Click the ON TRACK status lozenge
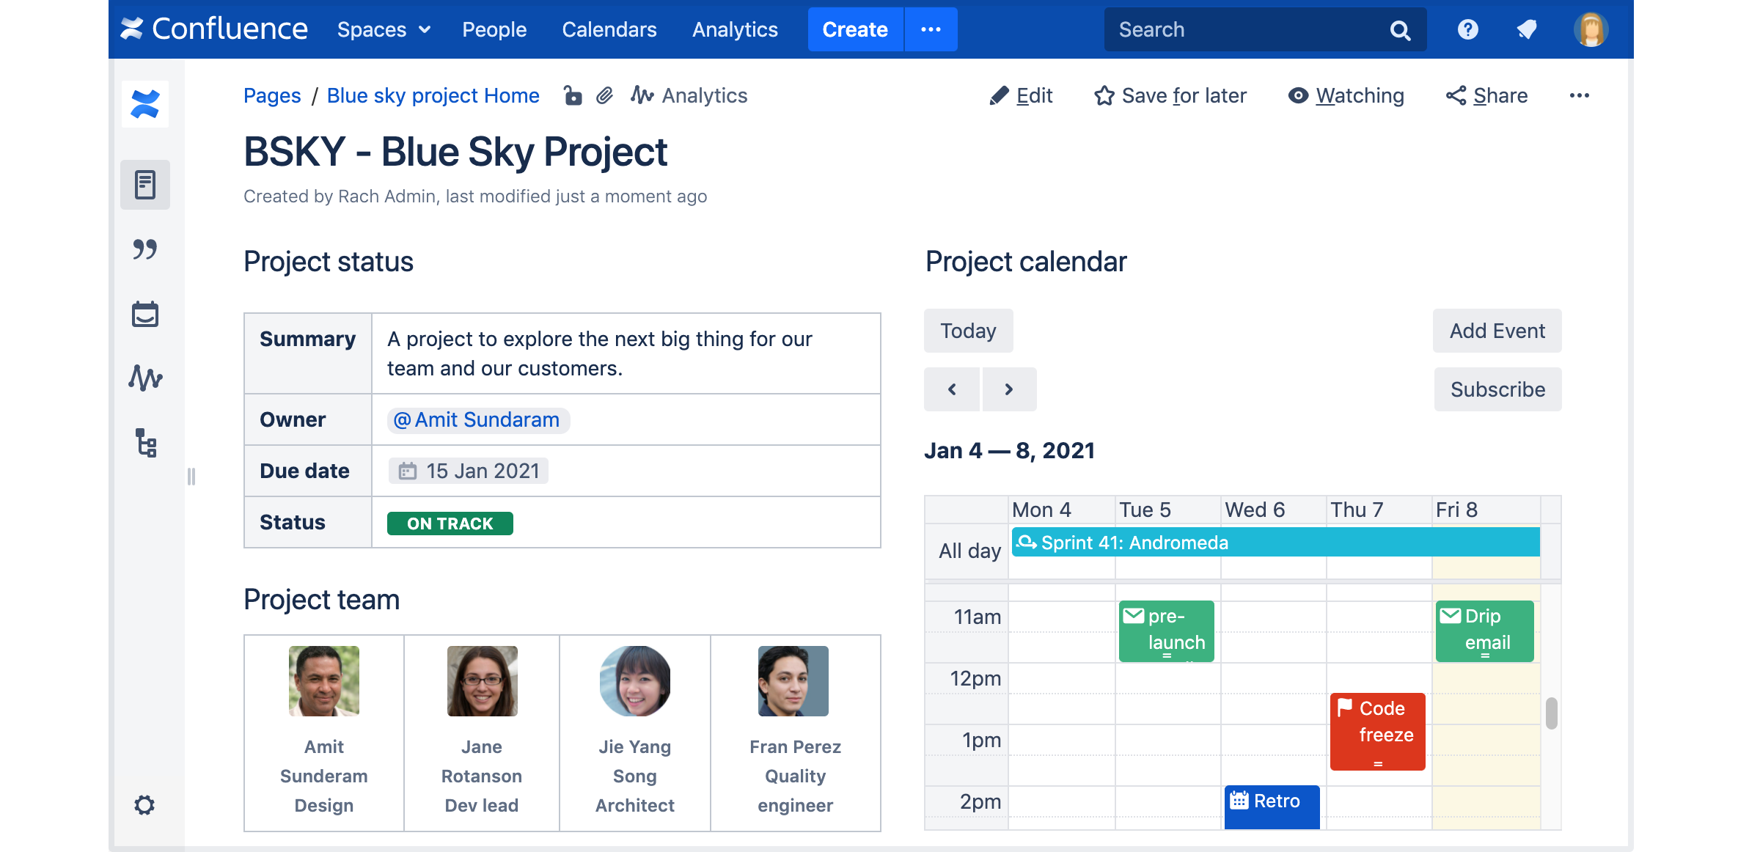Screen dimensions: 1760x852 [x=450, y=524]
